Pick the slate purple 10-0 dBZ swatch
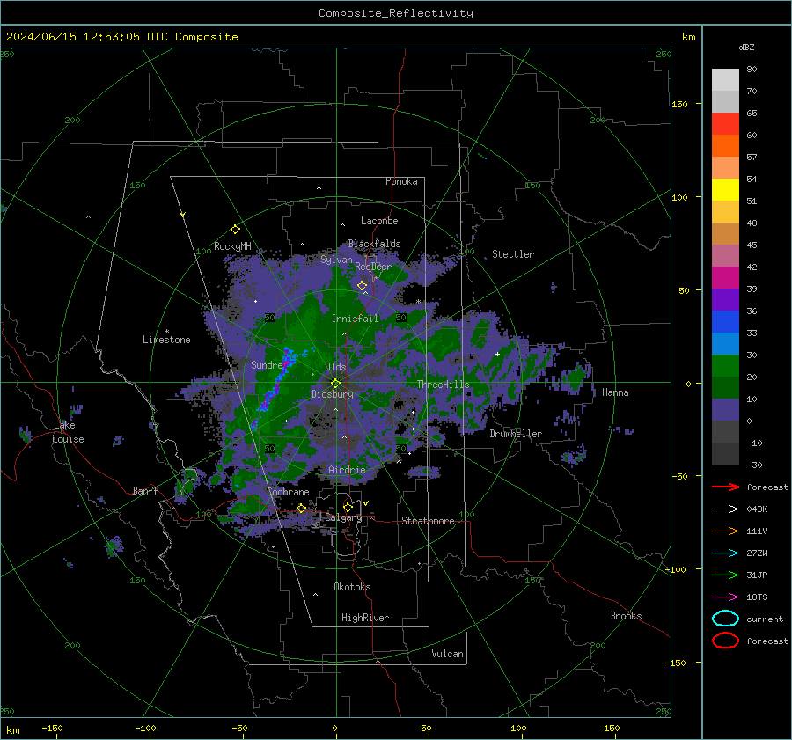This screenshot has height=740, width=792. 725,410
